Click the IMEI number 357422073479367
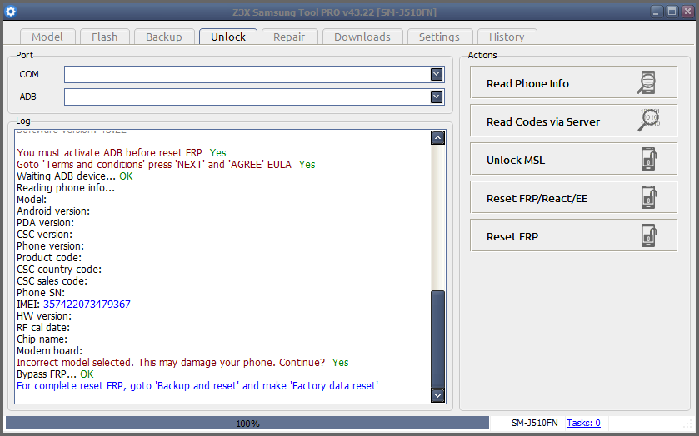Viewport: 699px width, 436px height. pos(87,305)
